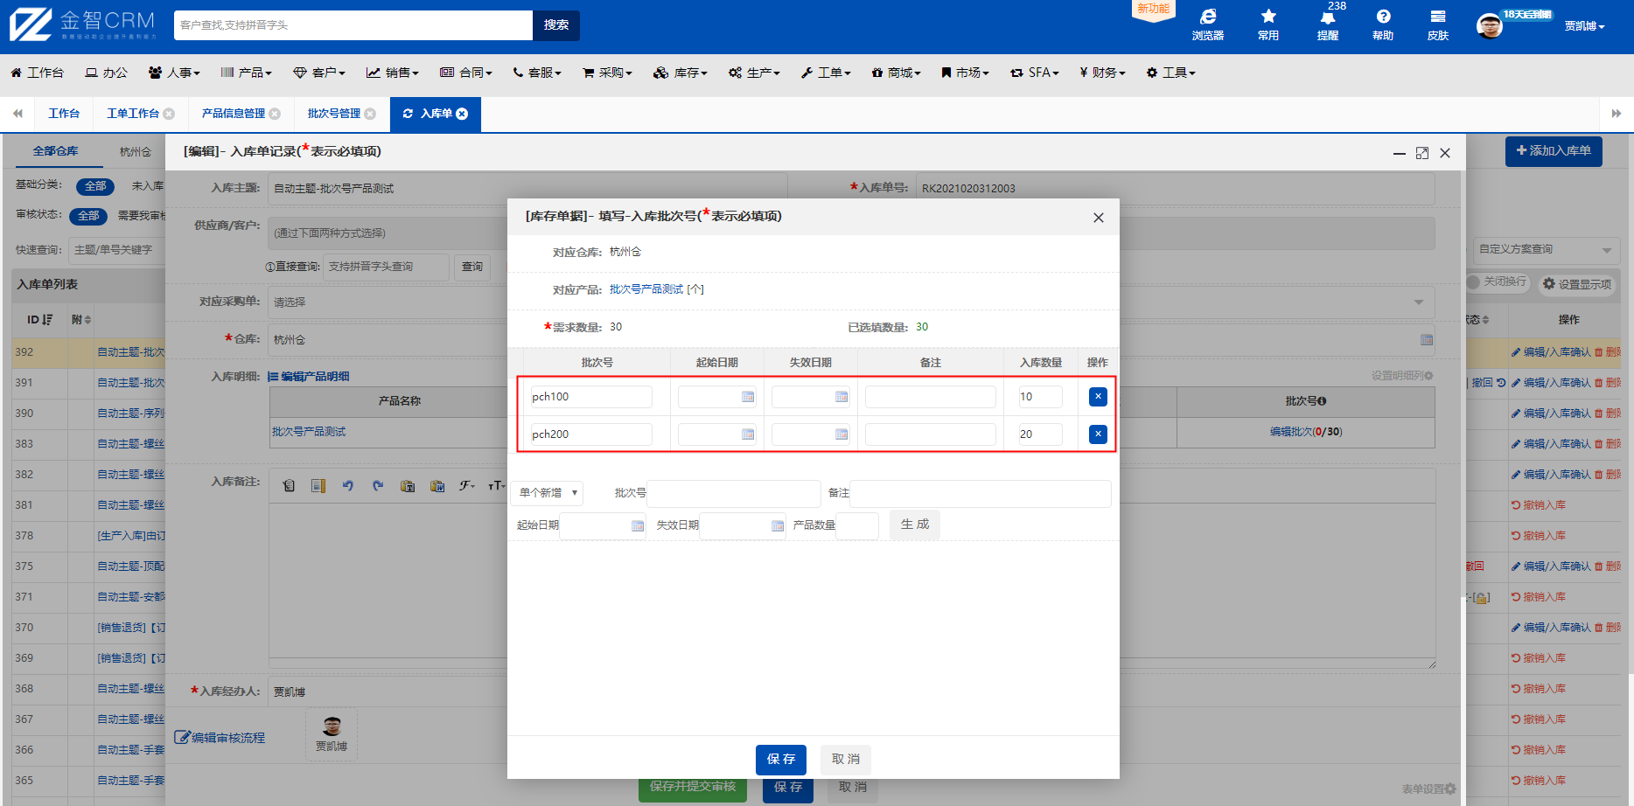Open calendar for pch200 start date
Screen dimensions: 1634x806
[748, 434]
